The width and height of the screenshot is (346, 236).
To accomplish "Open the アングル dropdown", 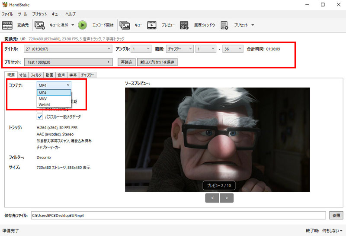I will [x=141, y=49].
